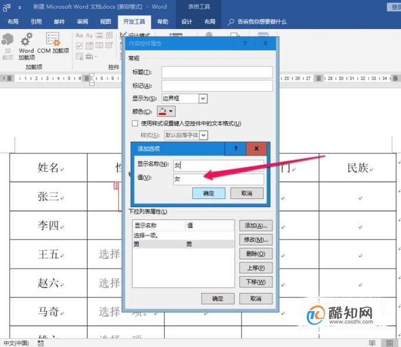Open the 帮助 ribbon tab
Viewport: 401px width, 347px height.
pyautogui.click(x=163, y=22)
